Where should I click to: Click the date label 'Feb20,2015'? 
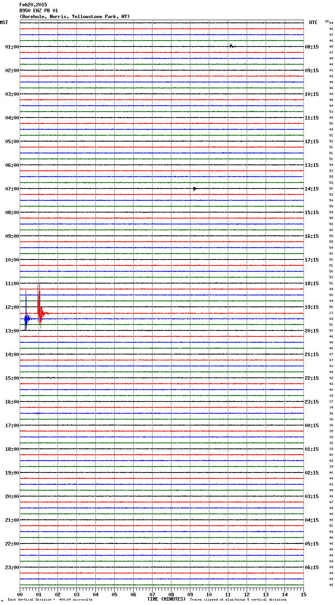(33, 5)
